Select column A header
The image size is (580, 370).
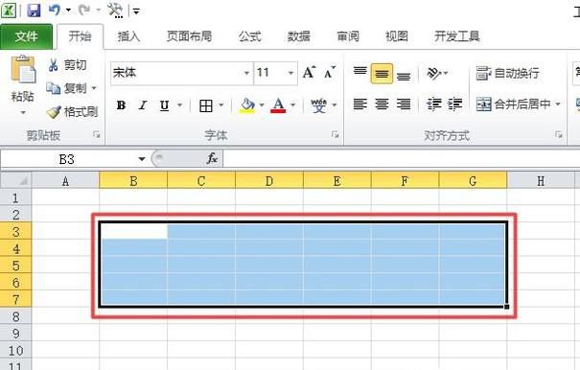click(65, 180)
